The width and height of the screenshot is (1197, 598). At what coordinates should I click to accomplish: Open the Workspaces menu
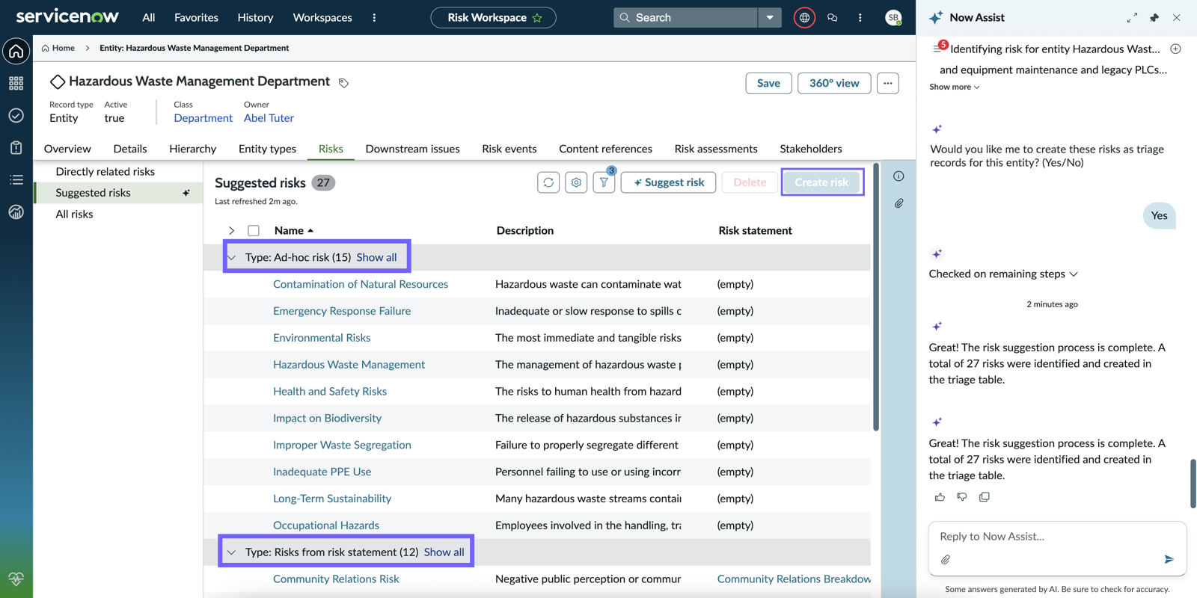pyautogui.click(x=322, y=17)
